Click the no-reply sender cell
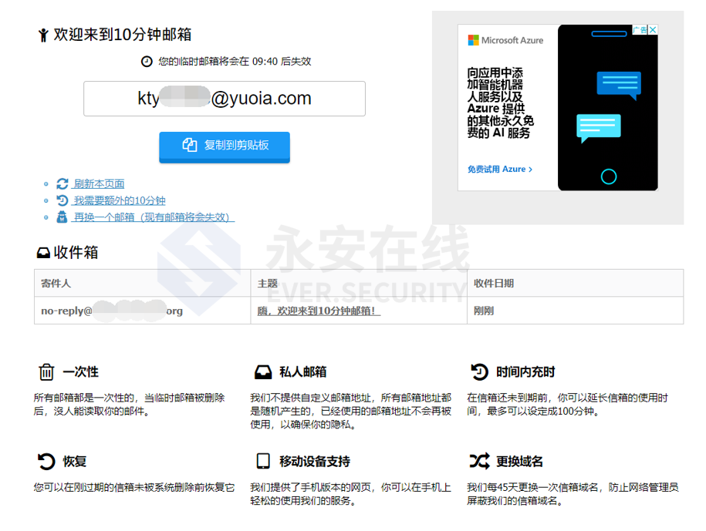This screenshot has width=706, height=531. 142,311
